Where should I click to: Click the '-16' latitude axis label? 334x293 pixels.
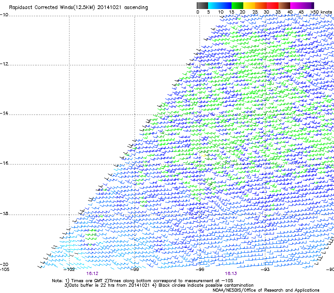click(x=4, y=163)
